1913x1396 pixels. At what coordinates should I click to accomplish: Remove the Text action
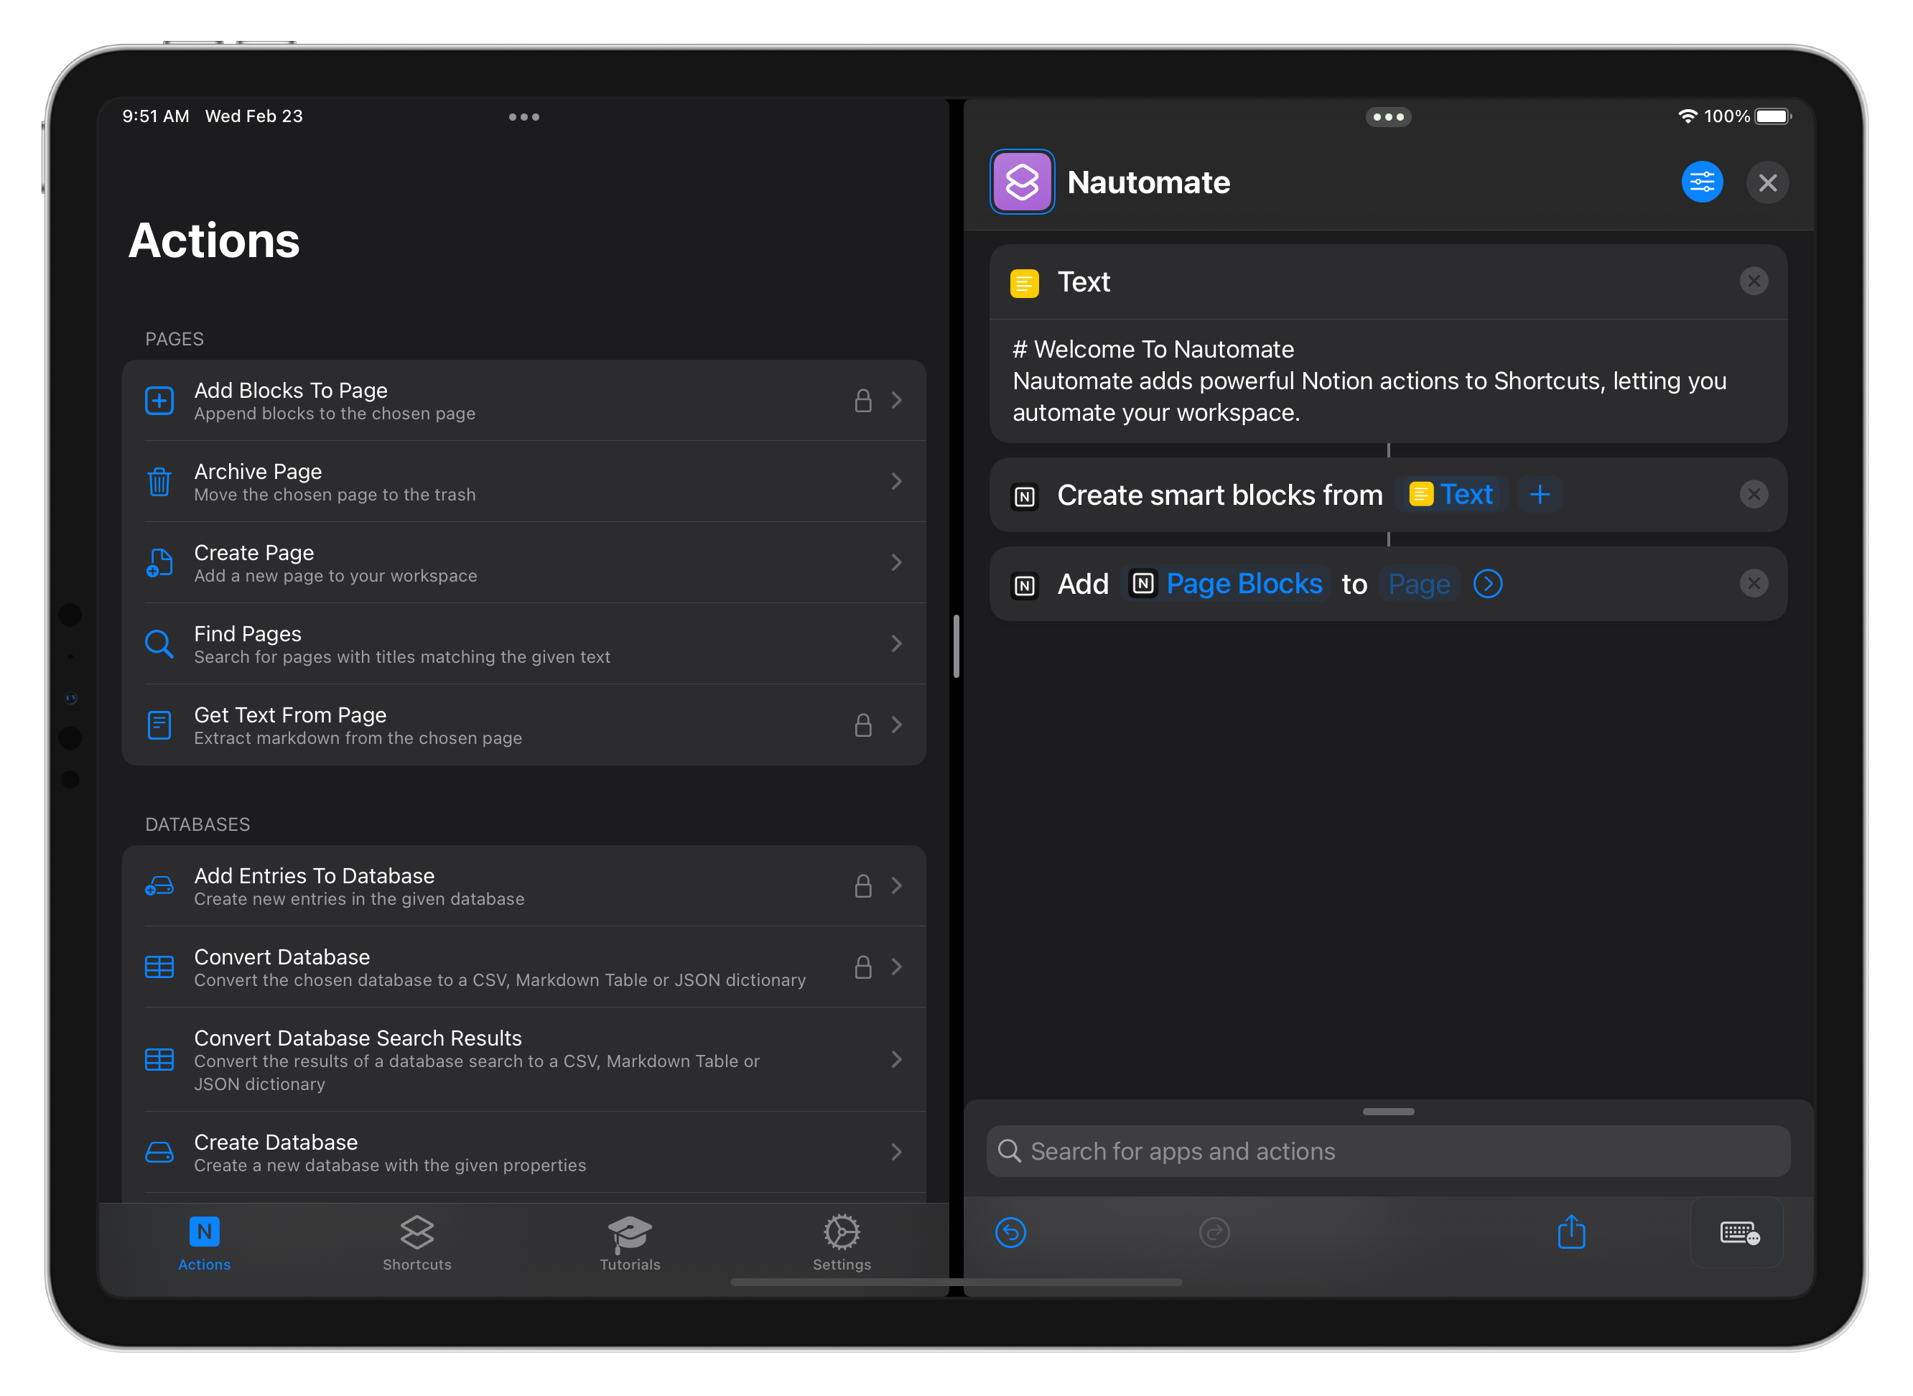pyautogui.click(x=1754, y=281)
